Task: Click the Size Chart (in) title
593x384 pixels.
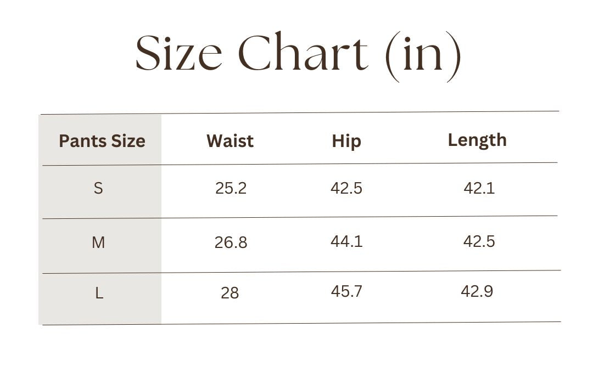Action: pos(298,55)
